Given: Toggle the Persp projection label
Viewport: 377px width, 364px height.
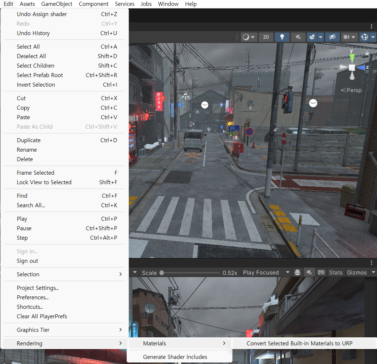Looking at the screenshot, I should tap(351, 90).
